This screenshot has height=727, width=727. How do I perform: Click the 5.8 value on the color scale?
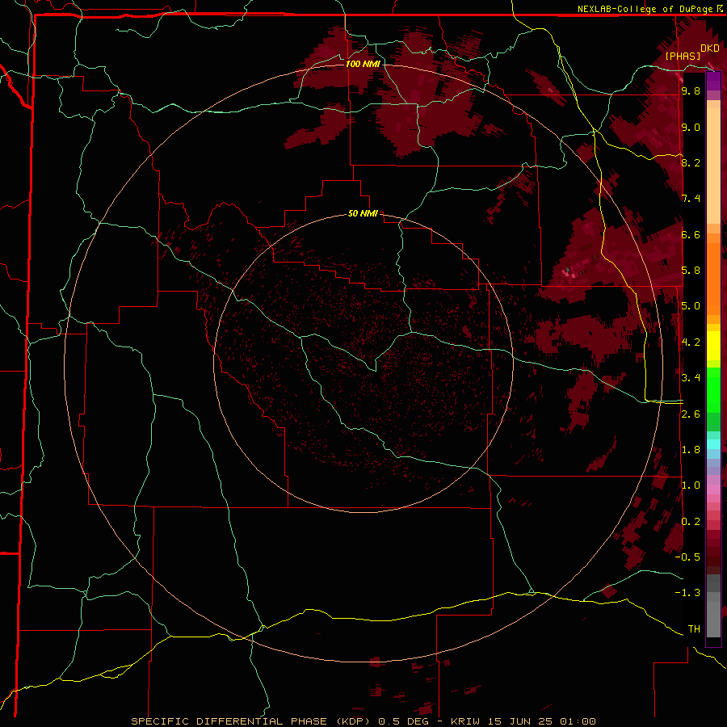coord(691,271)
